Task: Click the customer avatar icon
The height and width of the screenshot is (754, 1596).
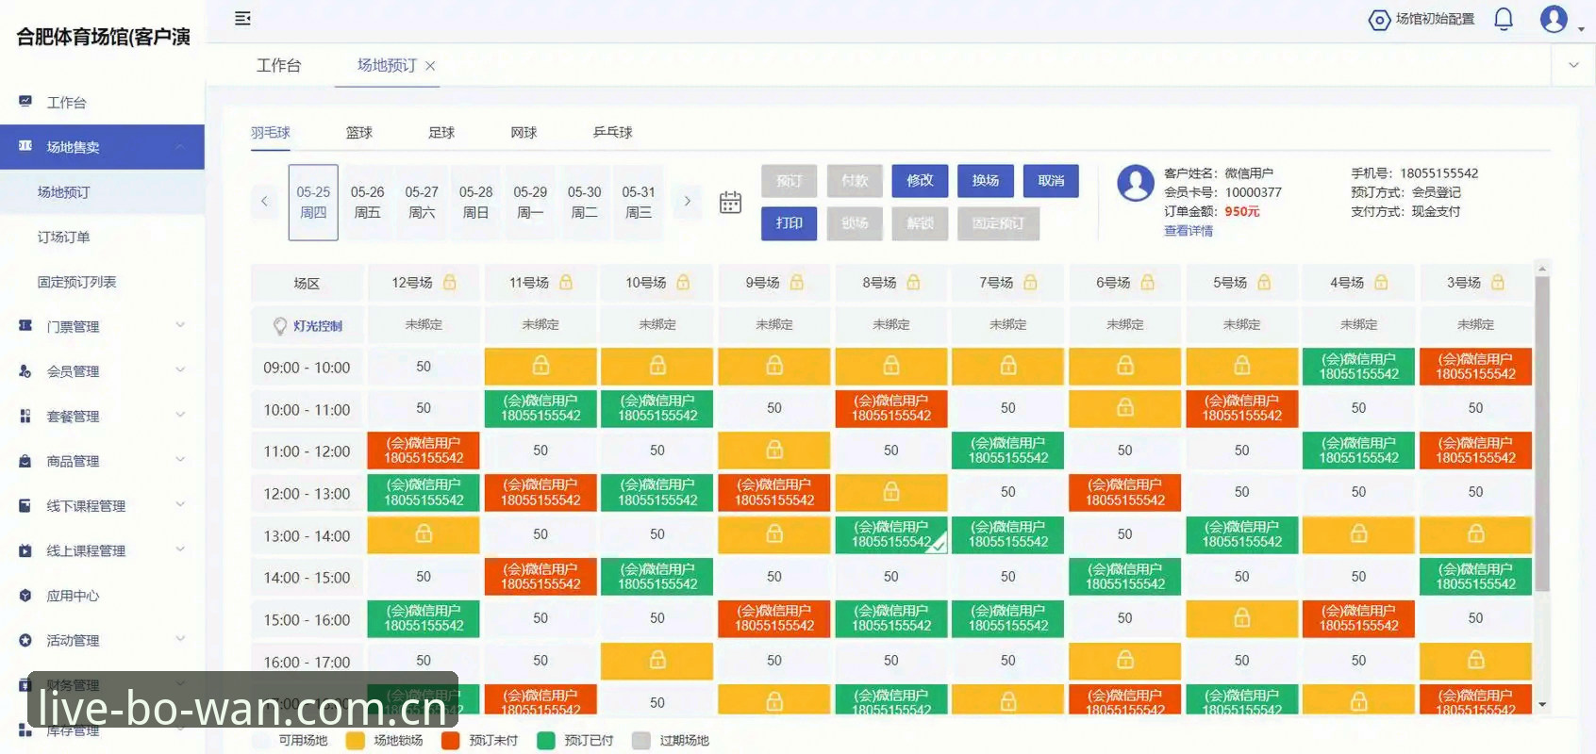Action: point(1136,183)
